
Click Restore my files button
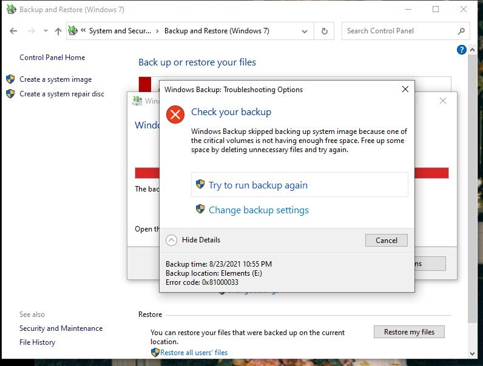coord(409,332)
